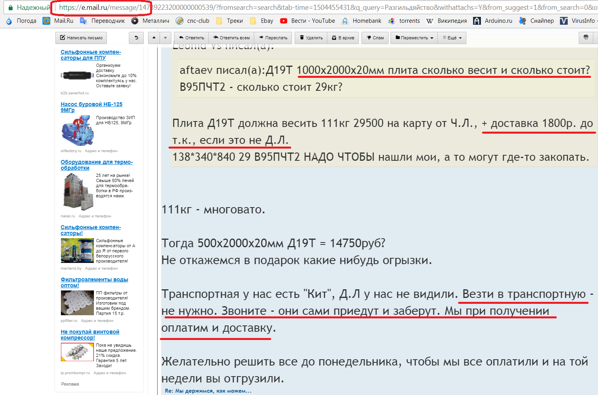Screen dimensions: 598x395
Task: Open the thread link Re: Мы держимся, как можем…
Action: pyautogui.click(x=208, y=391)
